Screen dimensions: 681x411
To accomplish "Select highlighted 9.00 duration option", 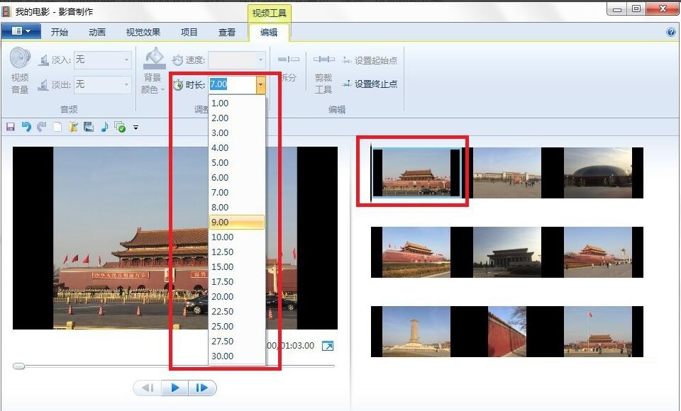I will 237,223.
